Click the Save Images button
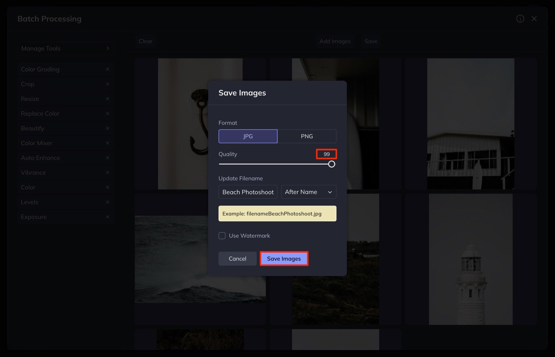The image size is (555, 357). (284, 258)
